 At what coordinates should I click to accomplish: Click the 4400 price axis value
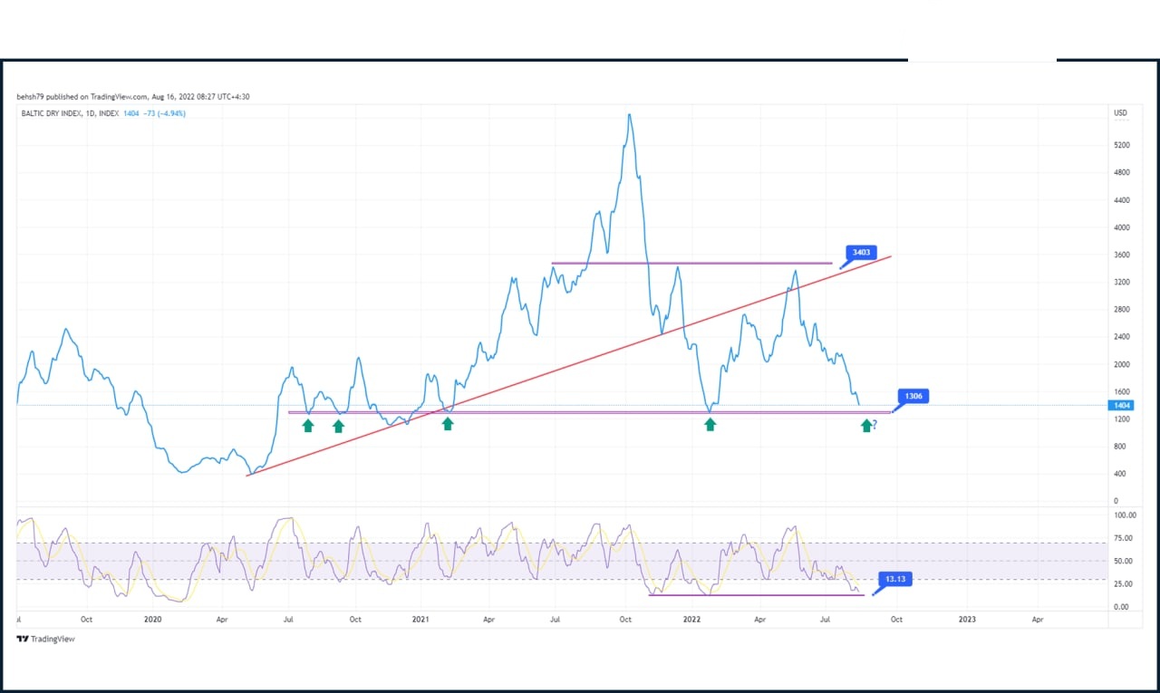1121,200
